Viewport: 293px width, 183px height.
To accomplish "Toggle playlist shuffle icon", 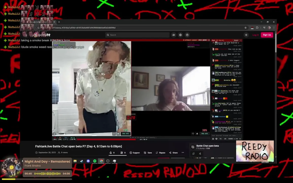I will (200, 154).
